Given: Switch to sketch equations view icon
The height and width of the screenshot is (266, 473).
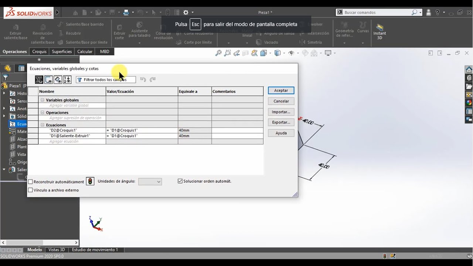Looking at the screenshot, I should coord(48,79).
